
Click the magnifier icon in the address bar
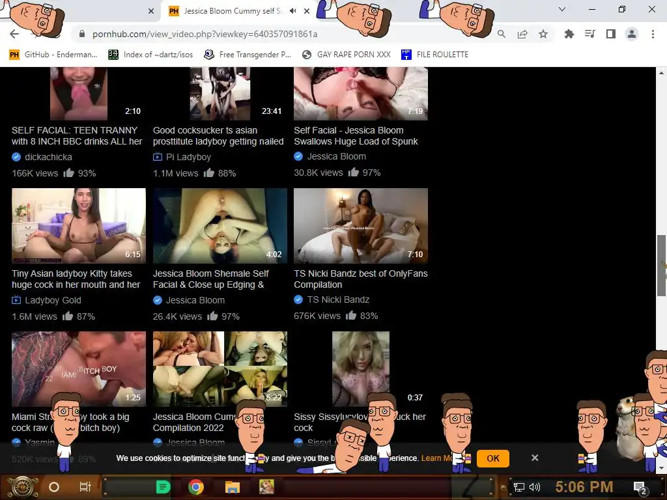(502, 34)
